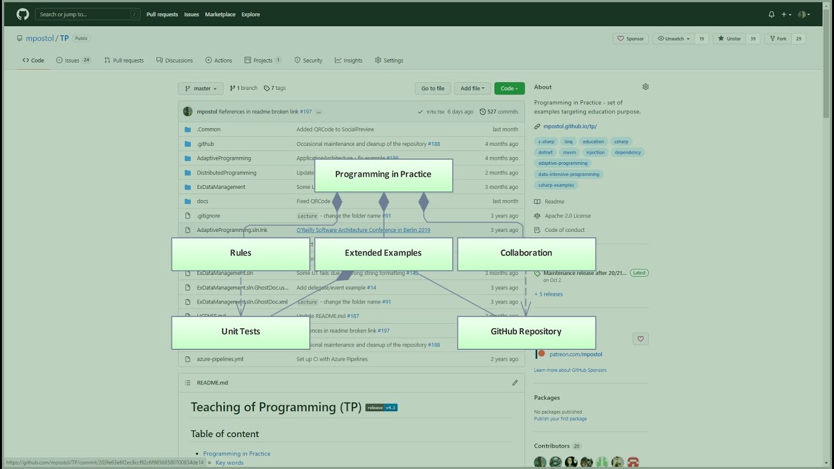Open the master branch selector
834x469 pixels.
(x=201, y=89)
